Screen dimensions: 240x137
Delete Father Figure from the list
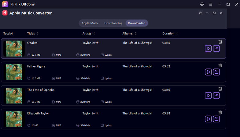[x=220, y=65]
